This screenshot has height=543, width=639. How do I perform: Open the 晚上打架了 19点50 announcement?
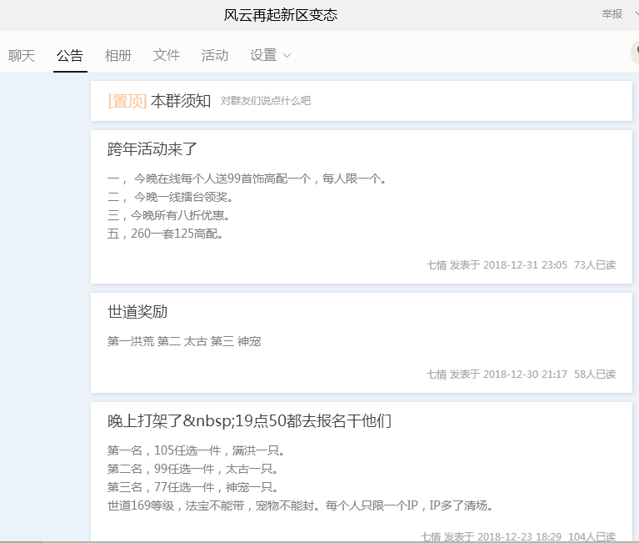click(x=249, y=421)
